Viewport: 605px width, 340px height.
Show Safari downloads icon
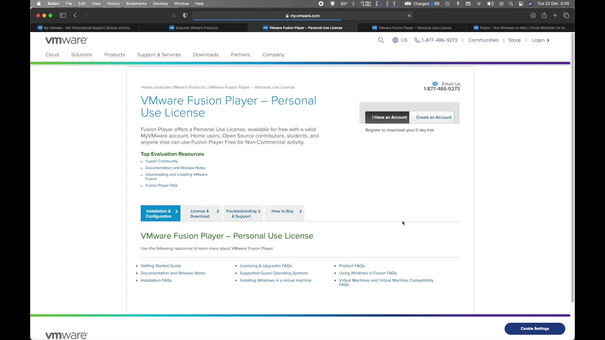(533, 16)
